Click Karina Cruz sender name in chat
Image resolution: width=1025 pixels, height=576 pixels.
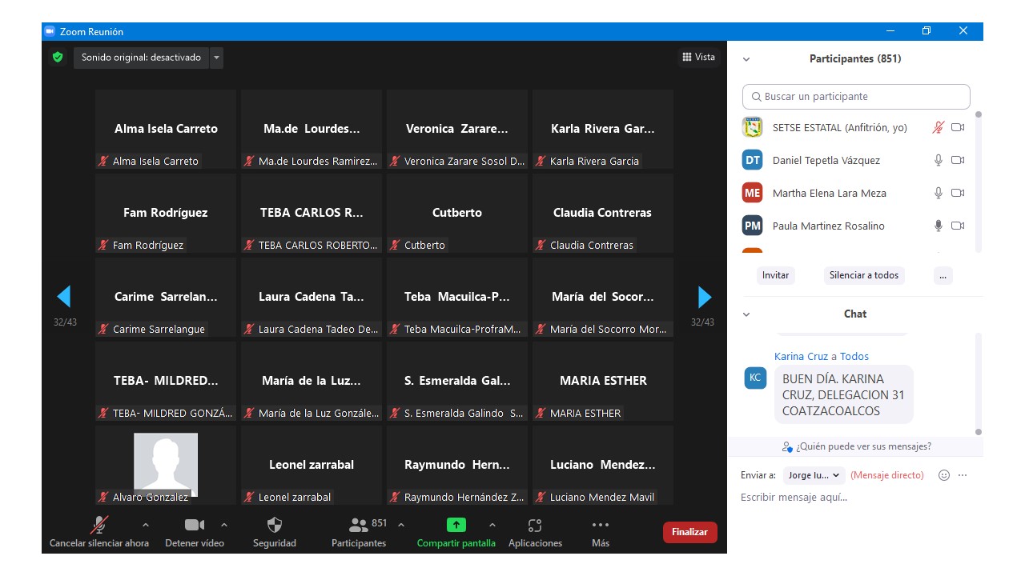(x=801, y=357)
